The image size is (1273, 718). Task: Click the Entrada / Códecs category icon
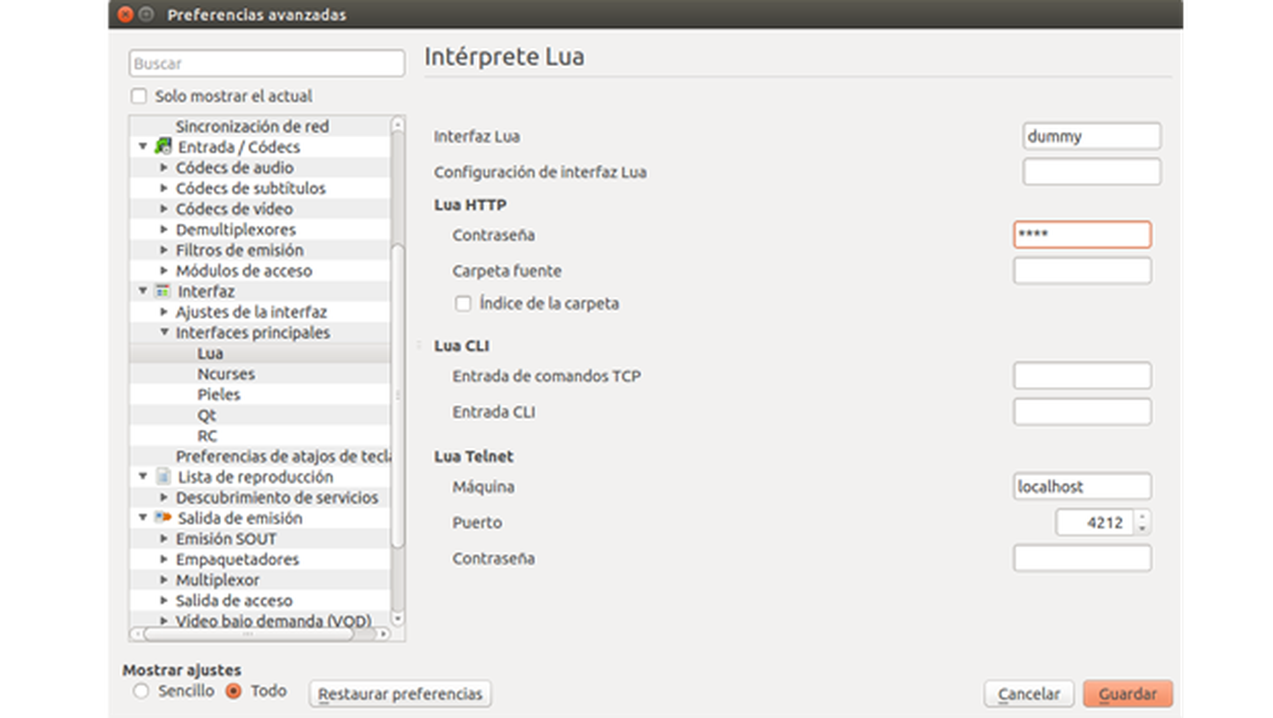coord(163,147)
